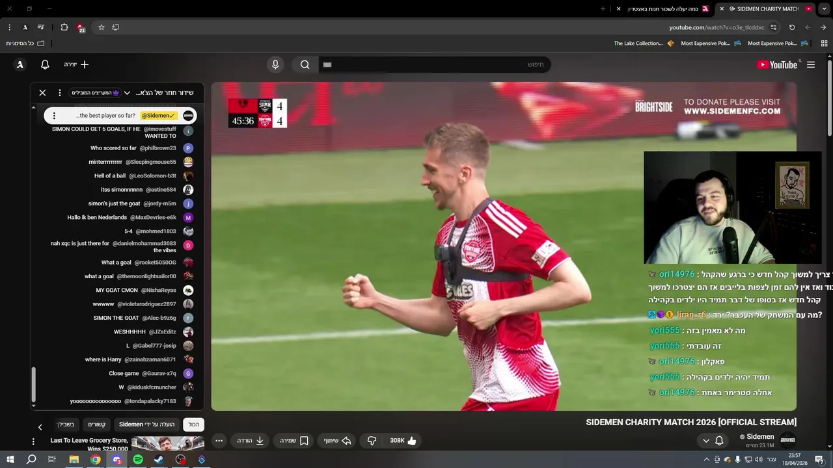
Task: Bookmark this page with star icon
Action: 102,27
